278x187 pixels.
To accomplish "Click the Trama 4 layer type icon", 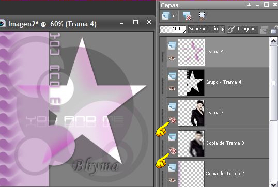I will pyautogui.click(x=172, y=46).
